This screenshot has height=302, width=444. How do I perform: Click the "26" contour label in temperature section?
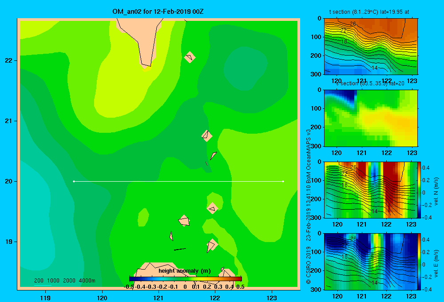[353, 24]
